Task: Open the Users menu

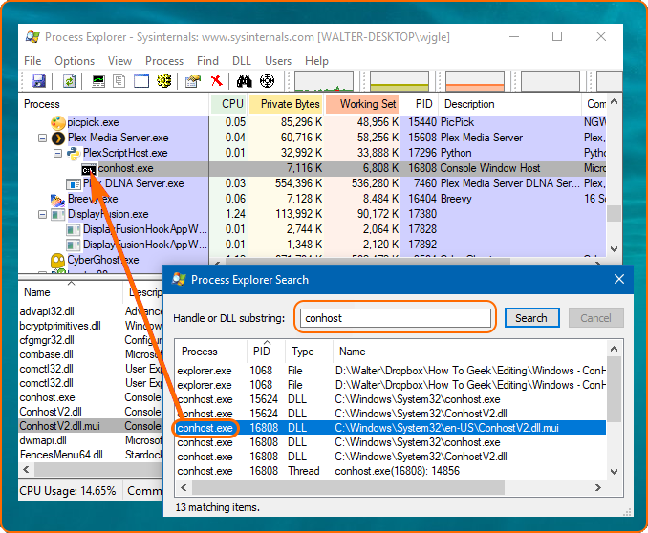Action: tap(278, 61)
